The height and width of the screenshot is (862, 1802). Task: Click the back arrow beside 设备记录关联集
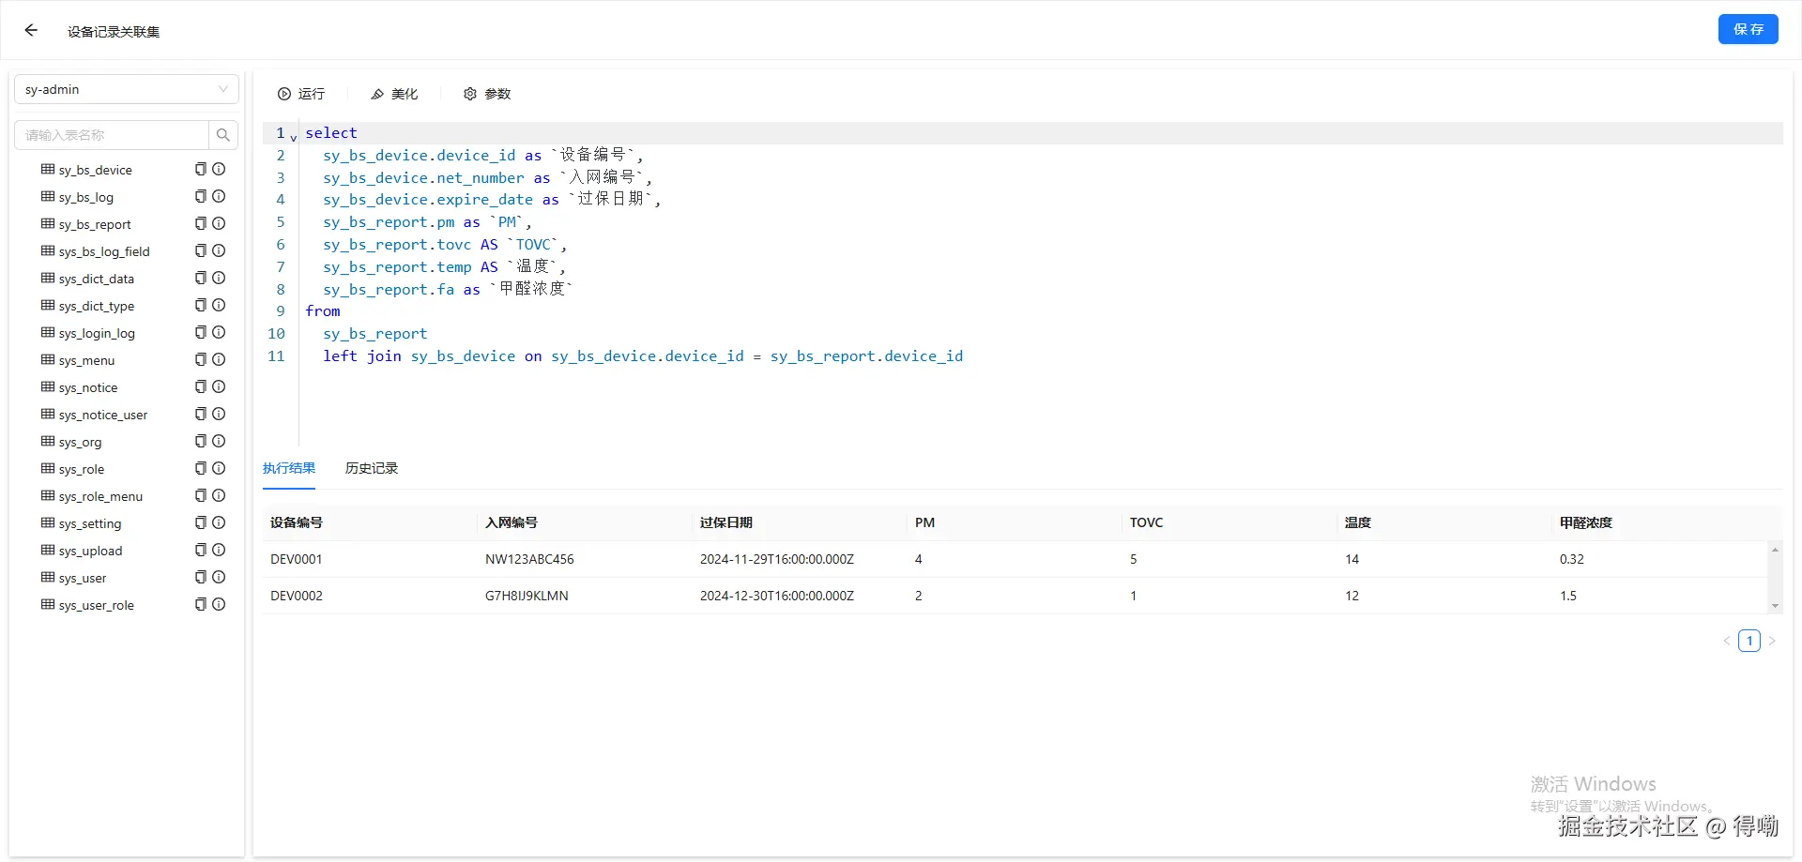31,29
